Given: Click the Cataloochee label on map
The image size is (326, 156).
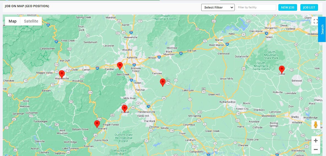Looking at the screenshot, I should [47, 49].
